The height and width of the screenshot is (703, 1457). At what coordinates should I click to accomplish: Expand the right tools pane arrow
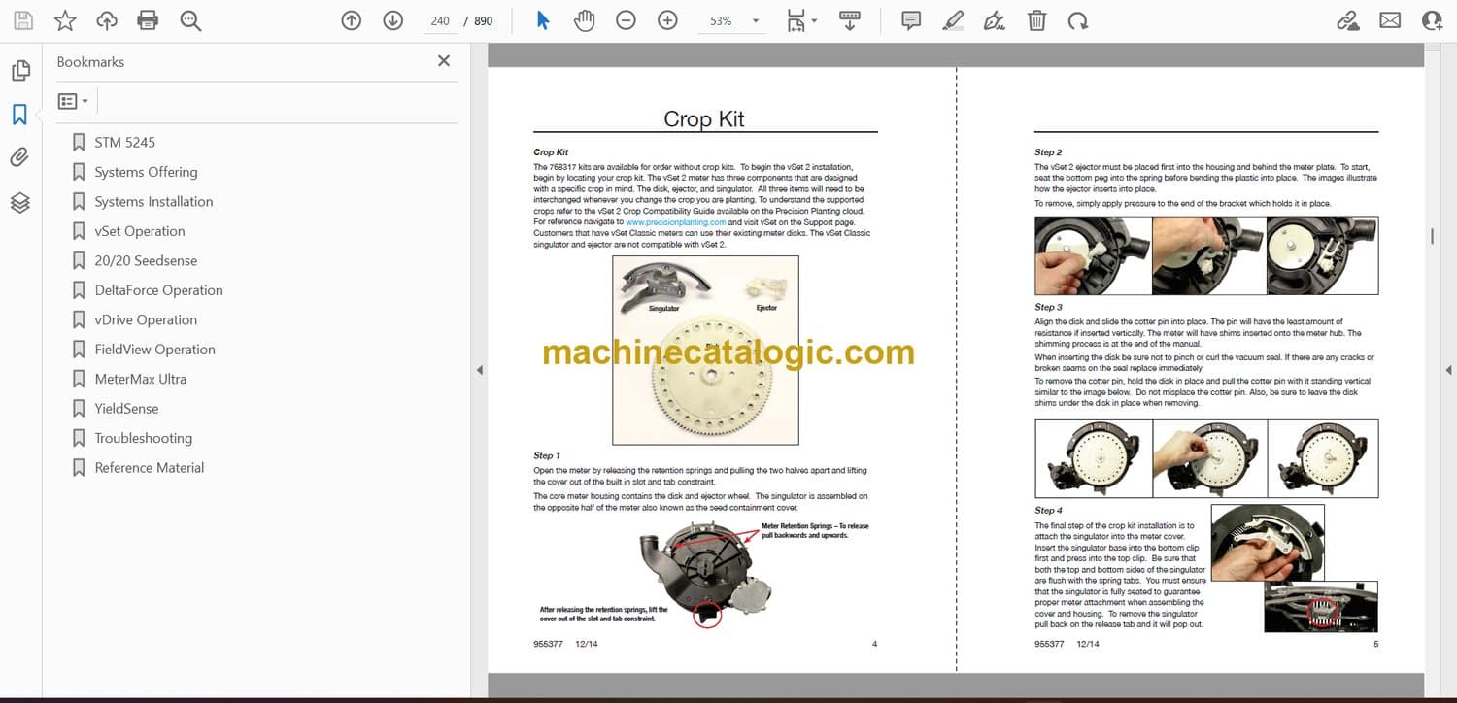(x=1448, y=370)
